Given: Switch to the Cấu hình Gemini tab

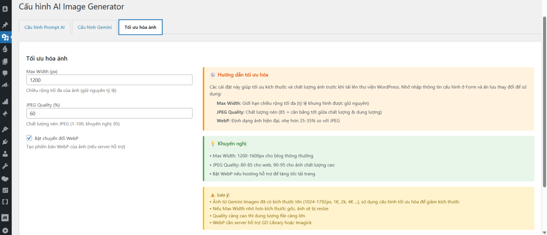Looking at the screenshot, I should (94, 27).
